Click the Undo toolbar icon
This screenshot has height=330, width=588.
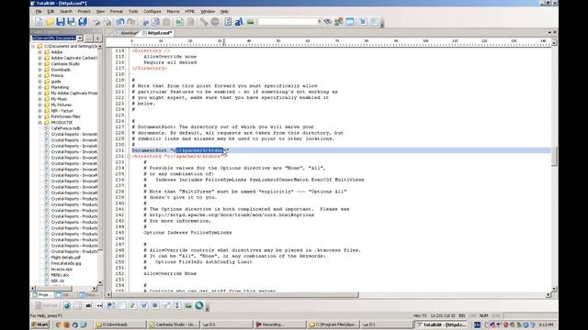point(120,22)
